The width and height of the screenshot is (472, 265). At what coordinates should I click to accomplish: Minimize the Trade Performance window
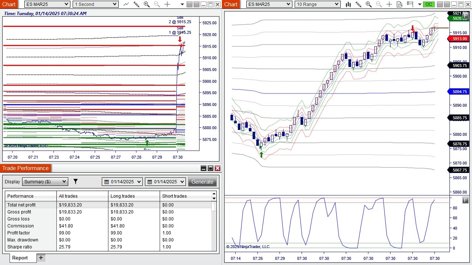click(204, 168)
